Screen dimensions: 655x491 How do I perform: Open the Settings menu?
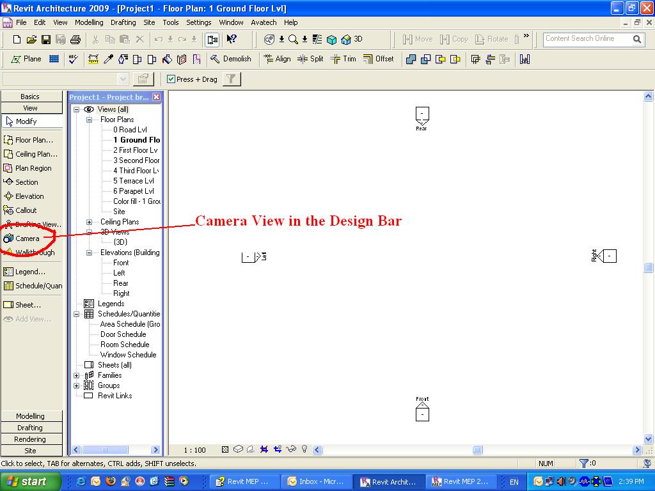198,22
